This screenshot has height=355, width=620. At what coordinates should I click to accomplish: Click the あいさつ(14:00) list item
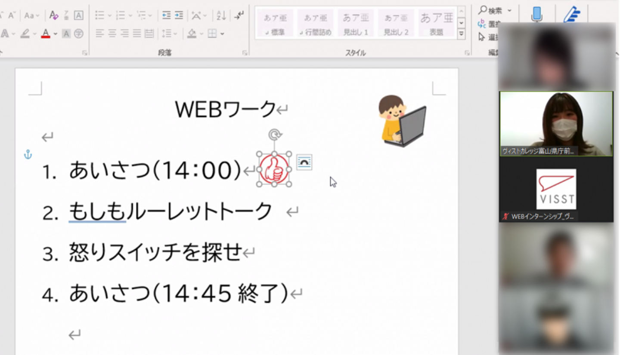tap(155, 170)
